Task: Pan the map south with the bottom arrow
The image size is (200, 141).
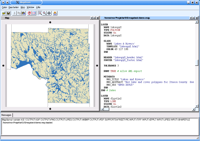Action: [x=50, y=109]
